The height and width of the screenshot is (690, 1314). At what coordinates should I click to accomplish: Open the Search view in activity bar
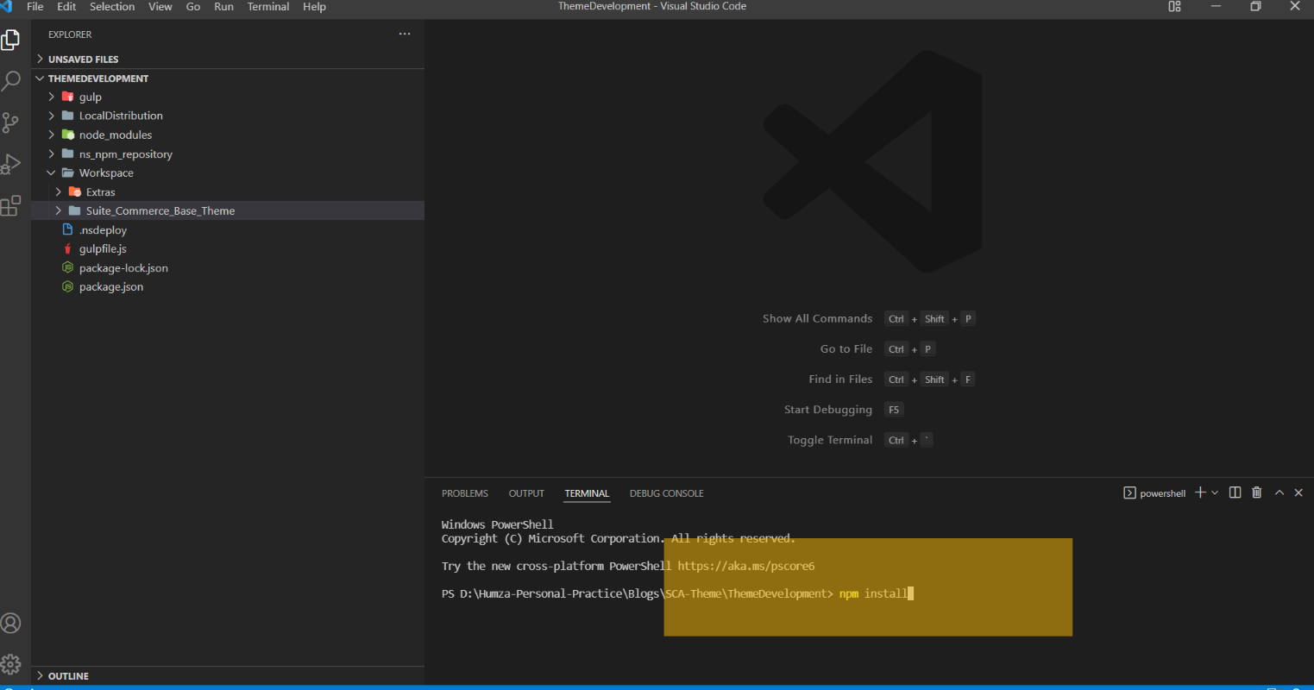pos(11,81)
